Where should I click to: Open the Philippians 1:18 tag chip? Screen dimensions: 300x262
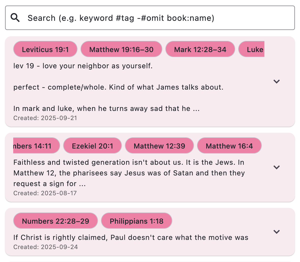click(x=137, y=221)
